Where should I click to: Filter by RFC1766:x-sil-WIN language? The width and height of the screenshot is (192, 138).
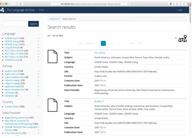tap(14, 54)
